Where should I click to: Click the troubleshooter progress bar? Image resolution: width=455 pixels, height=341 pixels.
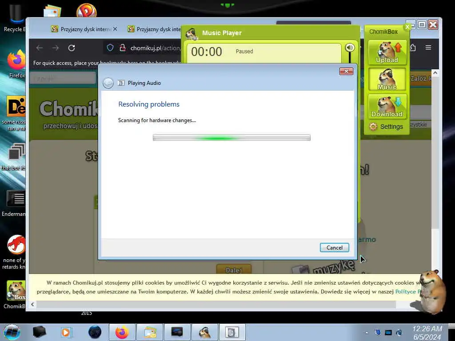(x=231, y=138)
